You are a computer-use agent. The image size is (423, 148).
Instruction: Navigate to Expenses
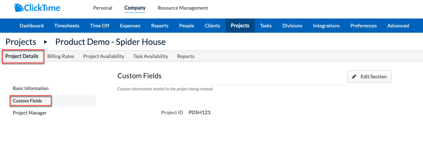tap(130, 26)
